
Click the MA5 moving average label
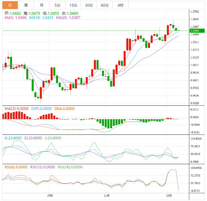pyautogui.click(x=15, y=18)
